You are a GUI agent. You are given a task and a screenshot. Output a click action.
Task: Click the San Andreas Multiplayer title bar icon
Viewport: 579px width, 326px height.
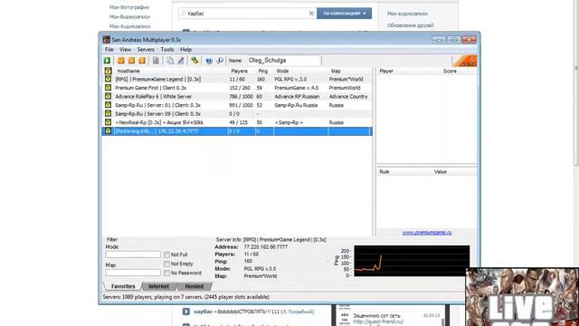pos(107,40)
